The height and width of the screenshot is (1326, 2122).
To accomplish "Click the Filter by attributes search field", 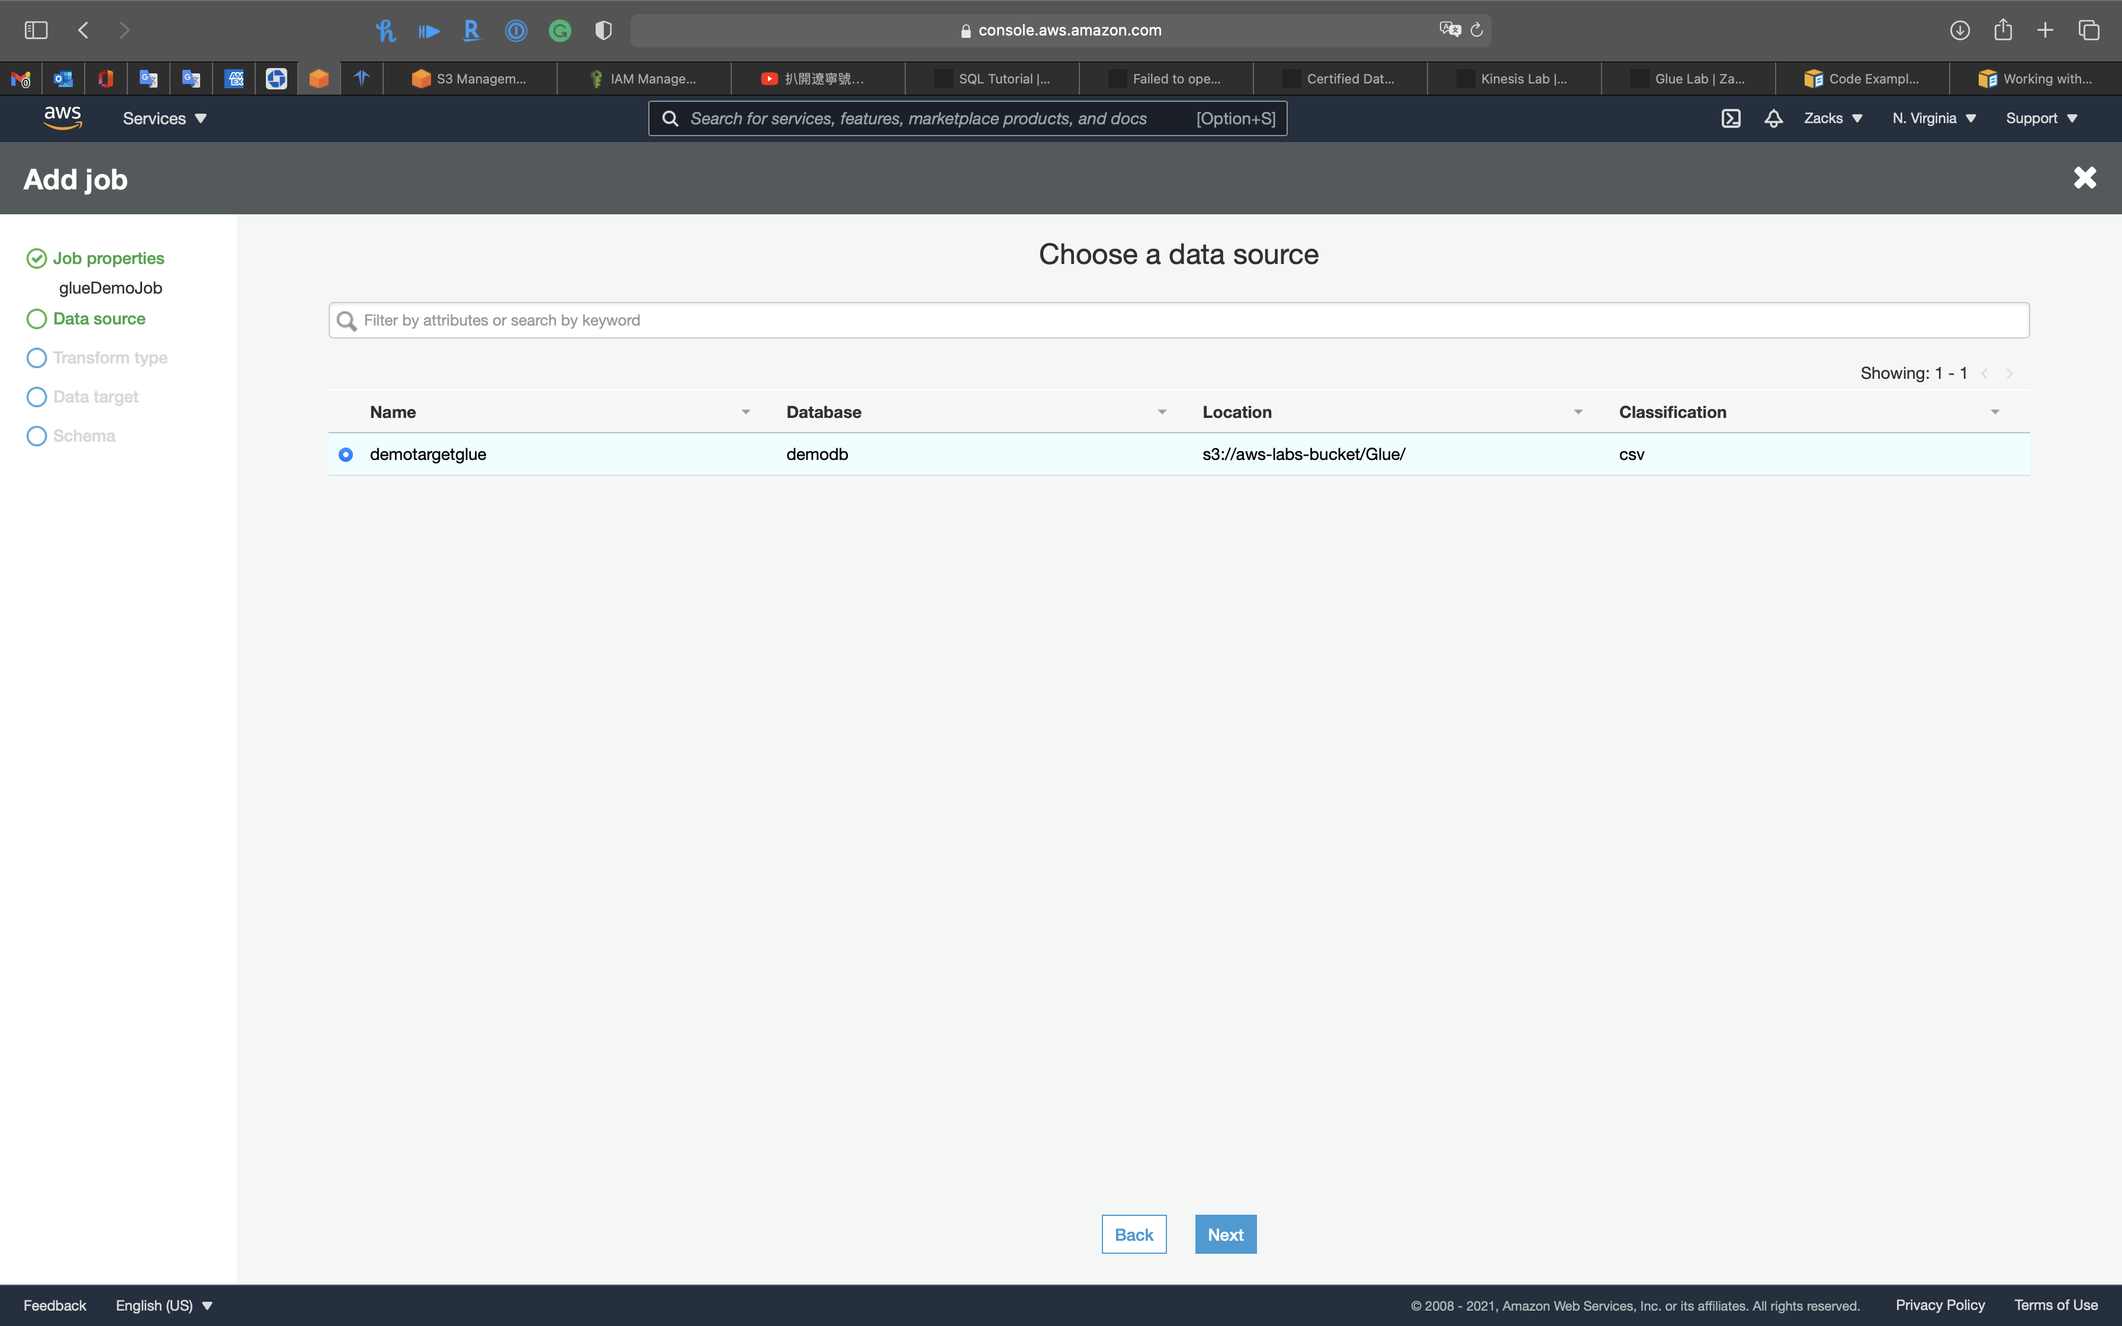I will coord(1178,320).
